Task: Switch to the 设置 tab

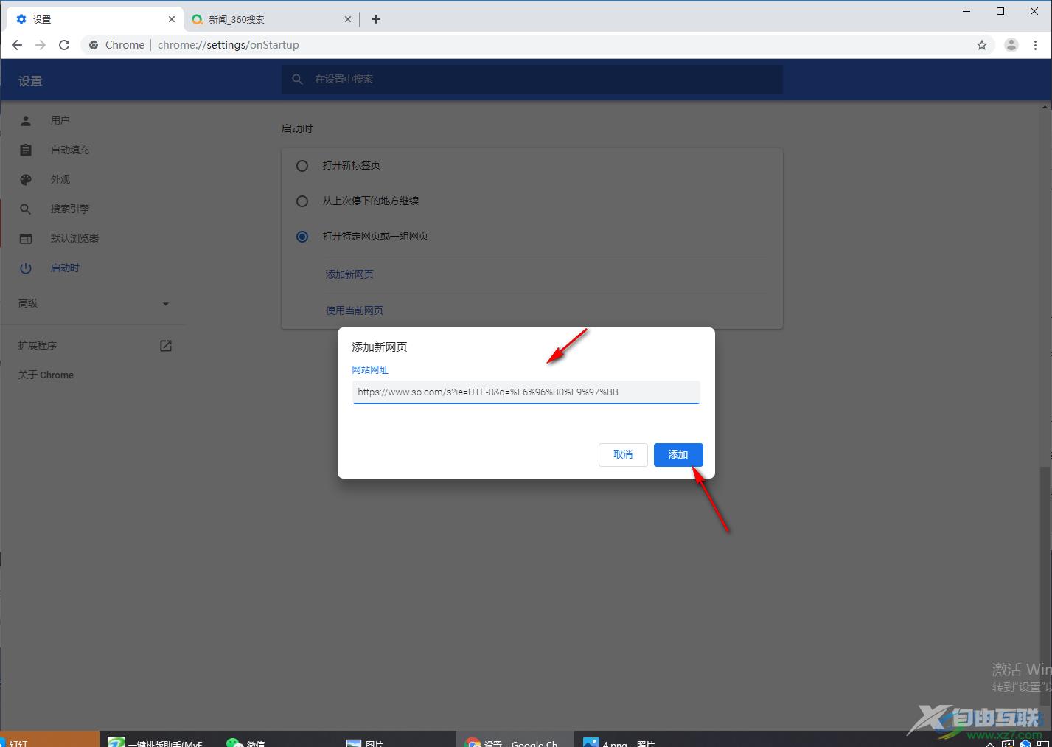Action: (x=94, y=19)
